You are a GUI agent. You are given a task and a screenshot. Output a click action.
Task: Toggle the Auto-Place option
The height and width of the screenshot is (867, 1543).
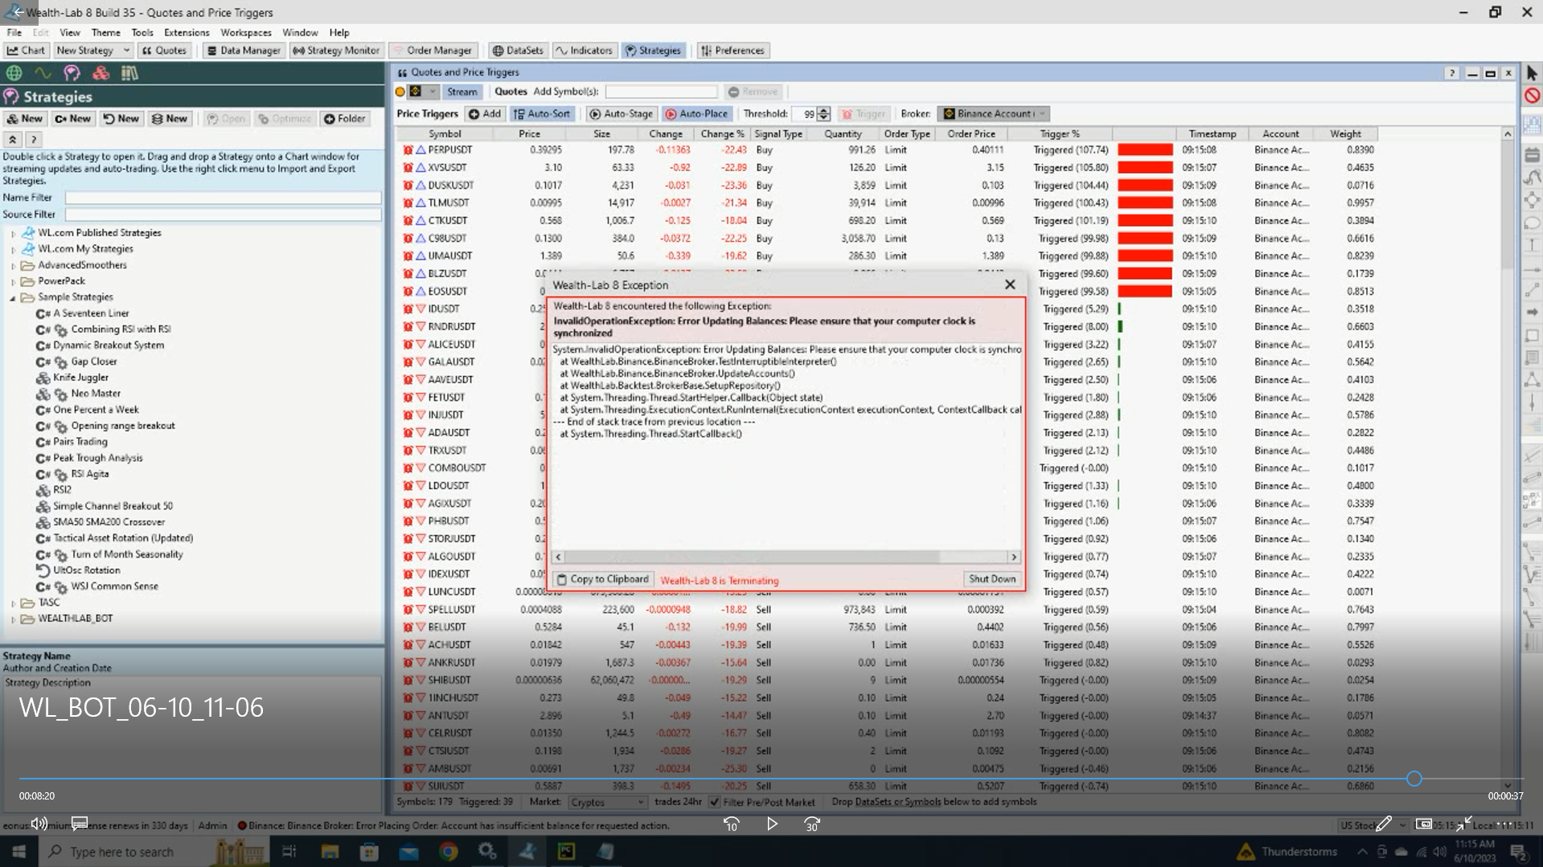click(x=696, y=113)
